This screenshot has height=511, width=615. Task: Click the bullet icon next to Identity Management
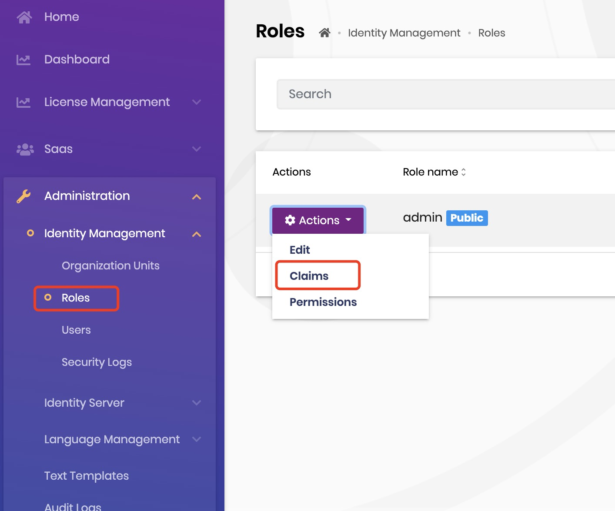coord(30,233)
